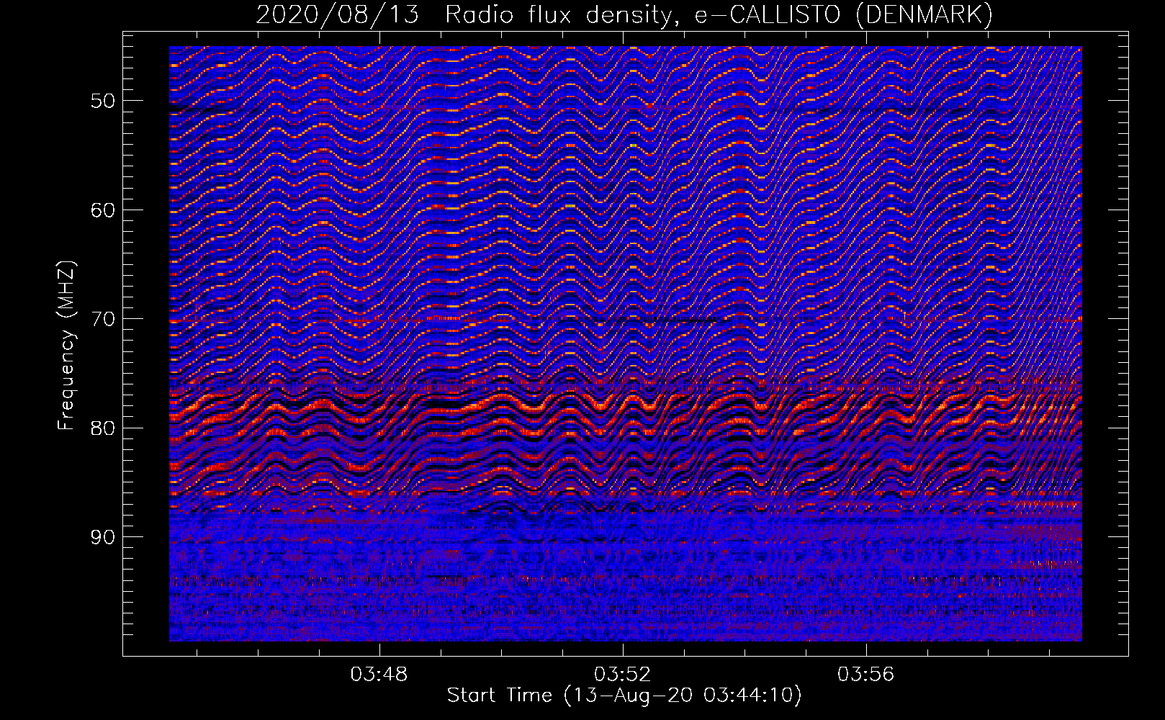Click the 70 frequency tick label

[x=103, y=319]
